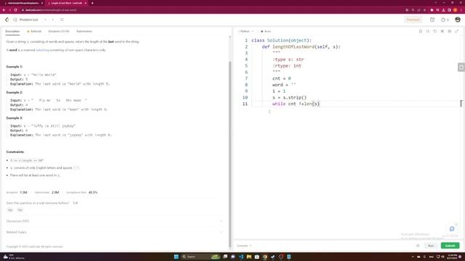Click the Run button
This screenshot has width=465, height=261.
tap(431, 246)
